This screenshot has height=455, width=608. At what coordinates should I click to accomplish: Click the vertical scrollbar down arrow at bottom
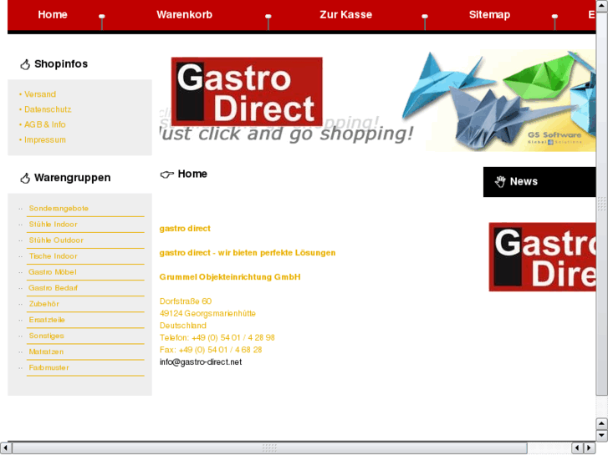[602, 435]
